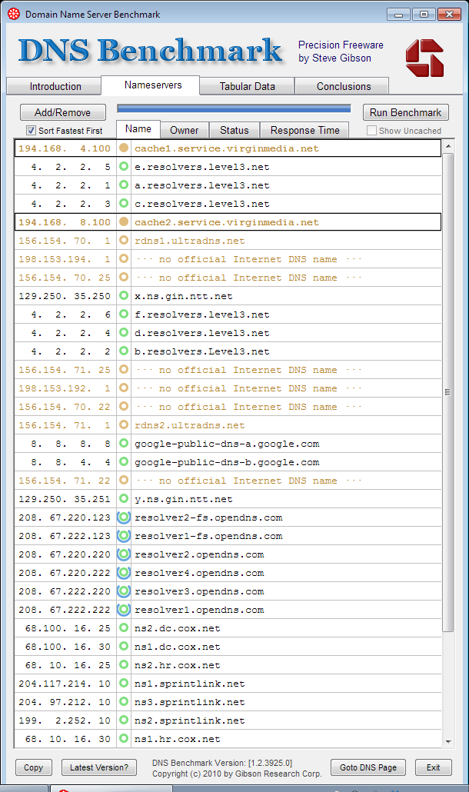Open the Goto DNS Page button
Image resolution: width=469 pixels, height=792 pixels.
368,767
